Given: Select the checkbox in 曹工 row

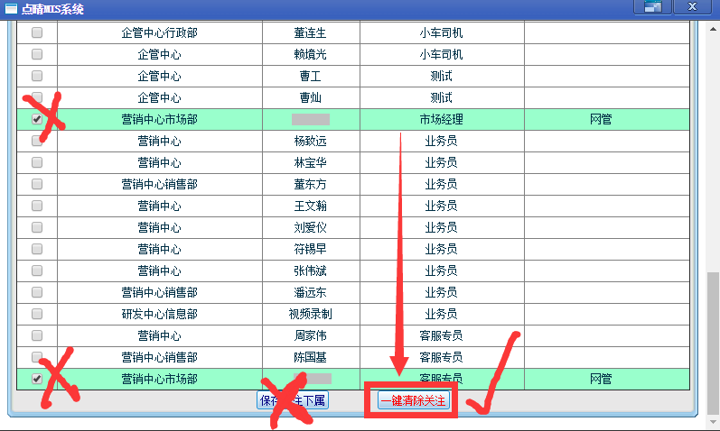Looking at the screenshot, I should pos(37,76).
